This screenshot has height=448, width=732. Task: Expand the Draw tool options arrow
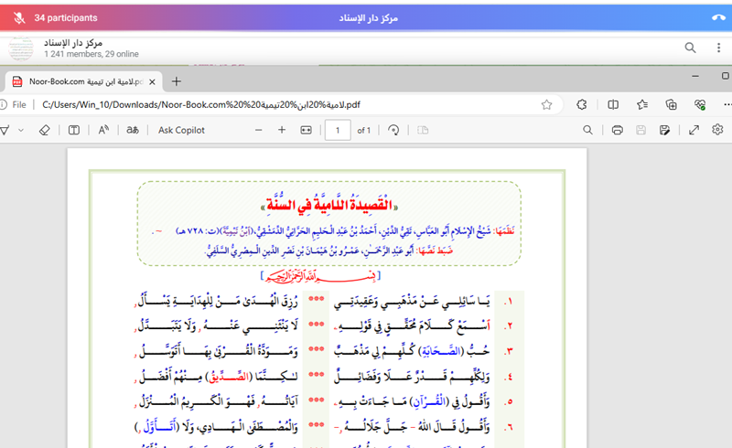coord(21,130)
